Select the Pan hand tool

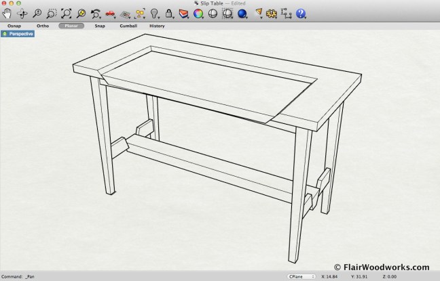click(7, 13)
